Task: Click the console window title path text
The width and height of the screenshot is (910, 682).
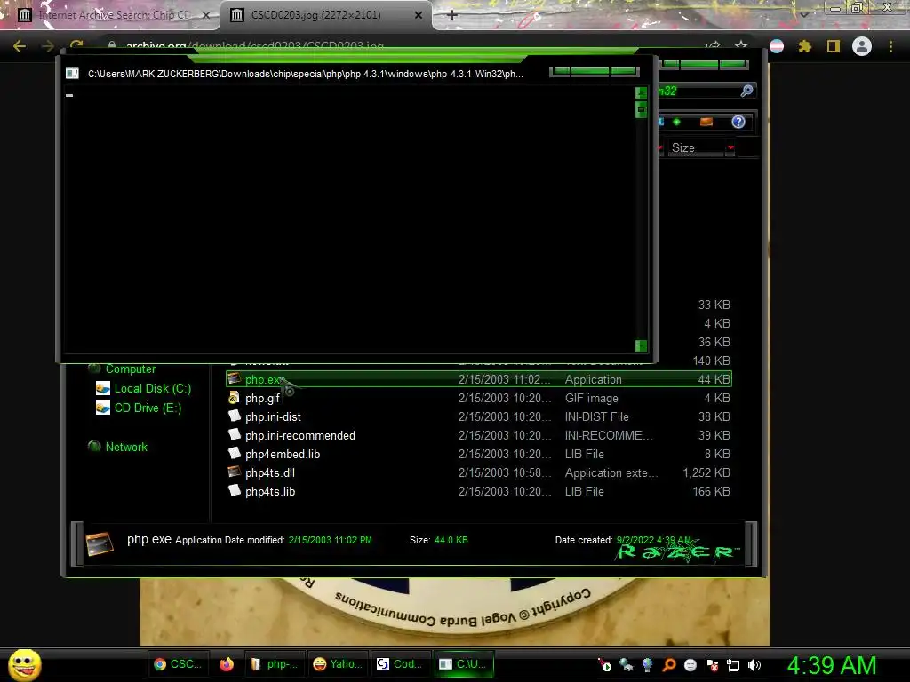Action: (306, 74)
